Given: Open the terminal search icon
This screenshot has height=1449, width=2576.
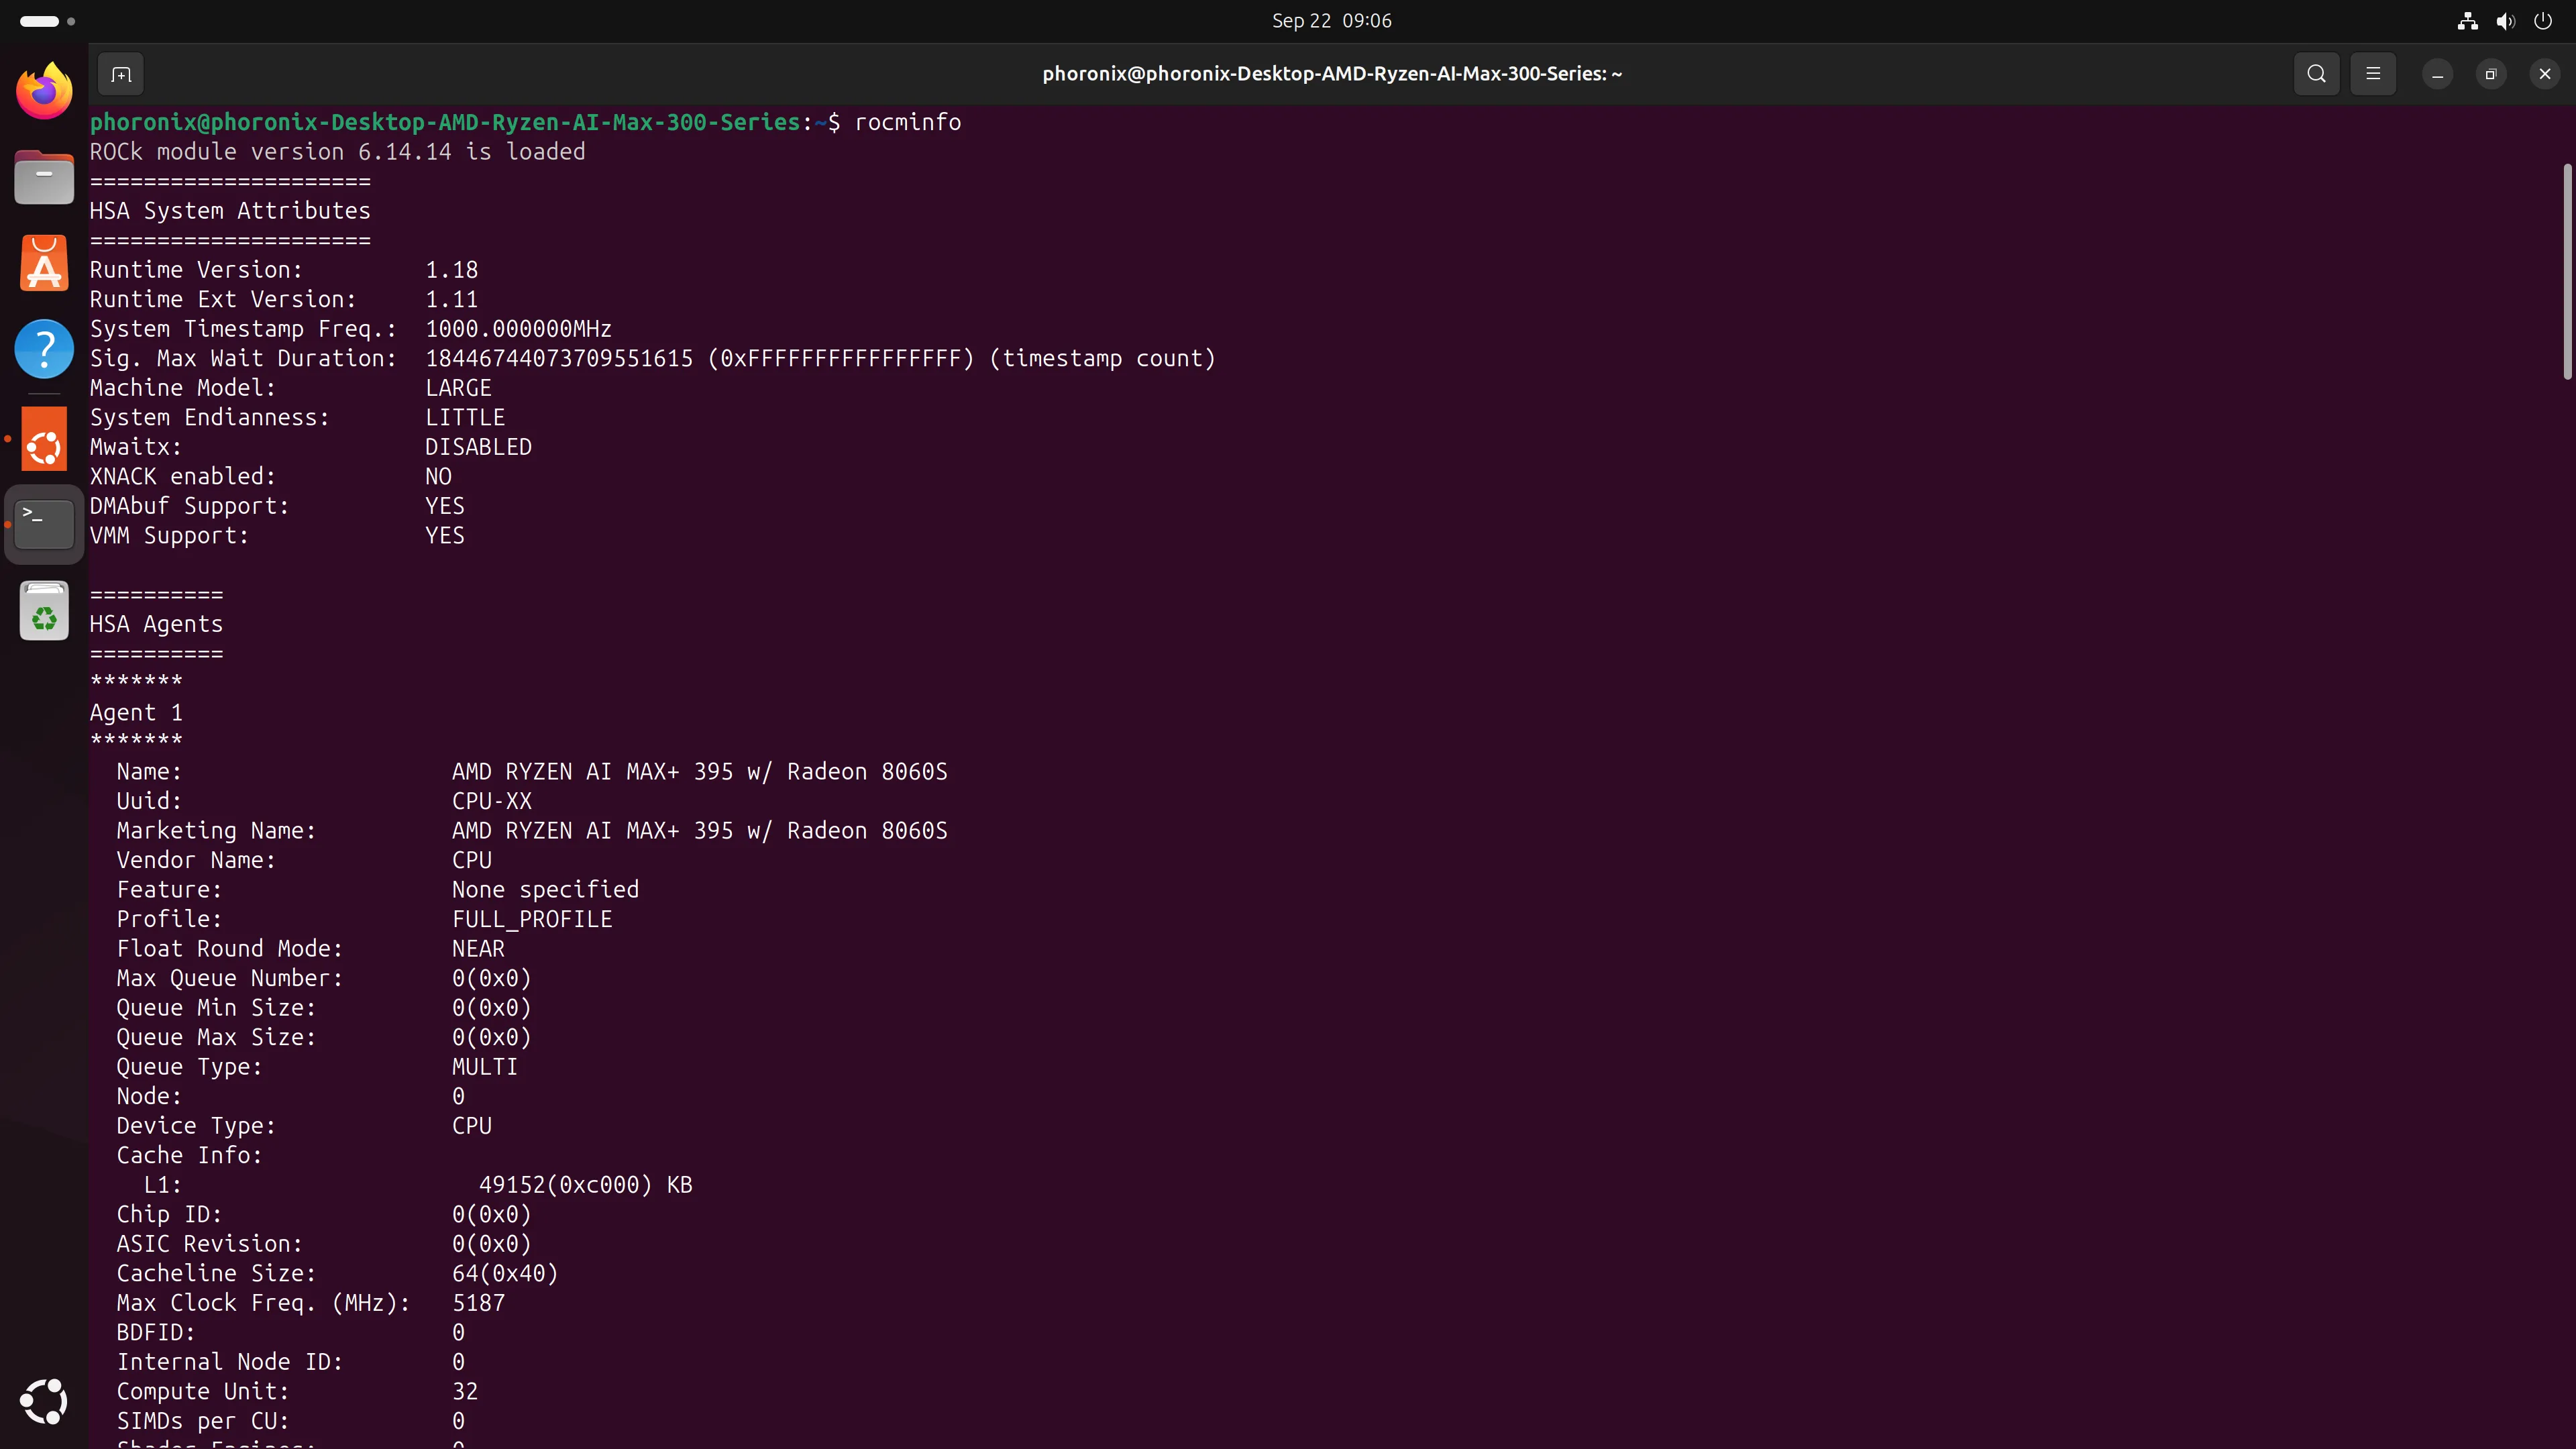Looking at the screenshot, I should [x=2316, y=74].
